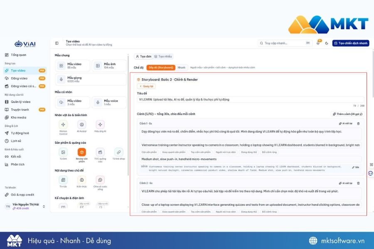Open Kết nối channel connections

pos(16,156)
